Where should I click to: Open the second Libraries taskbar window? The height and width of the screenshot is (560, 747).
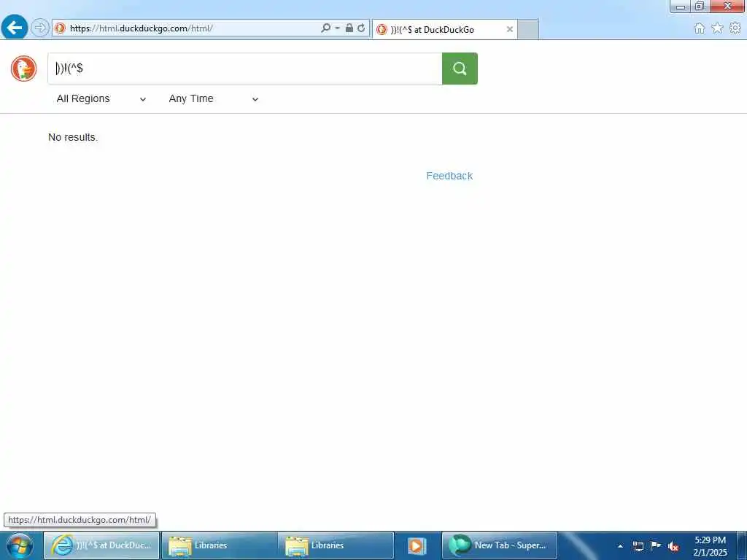click(336, 545)
